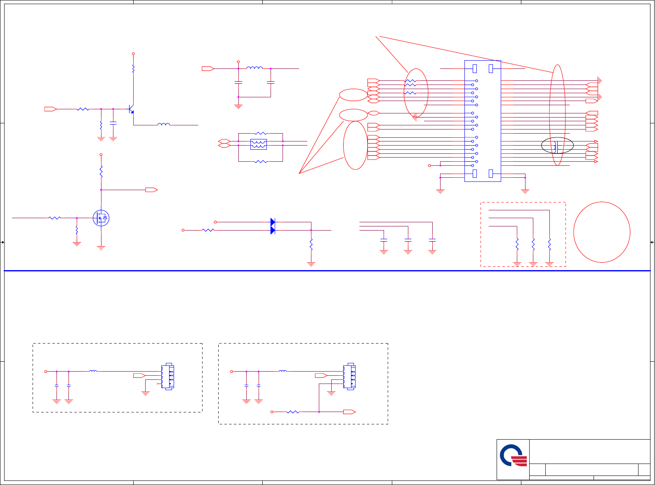The width and height of the screenshot is (655, 485).
Task: Select the series resistor before the lower diode
Action: [208, 230]
